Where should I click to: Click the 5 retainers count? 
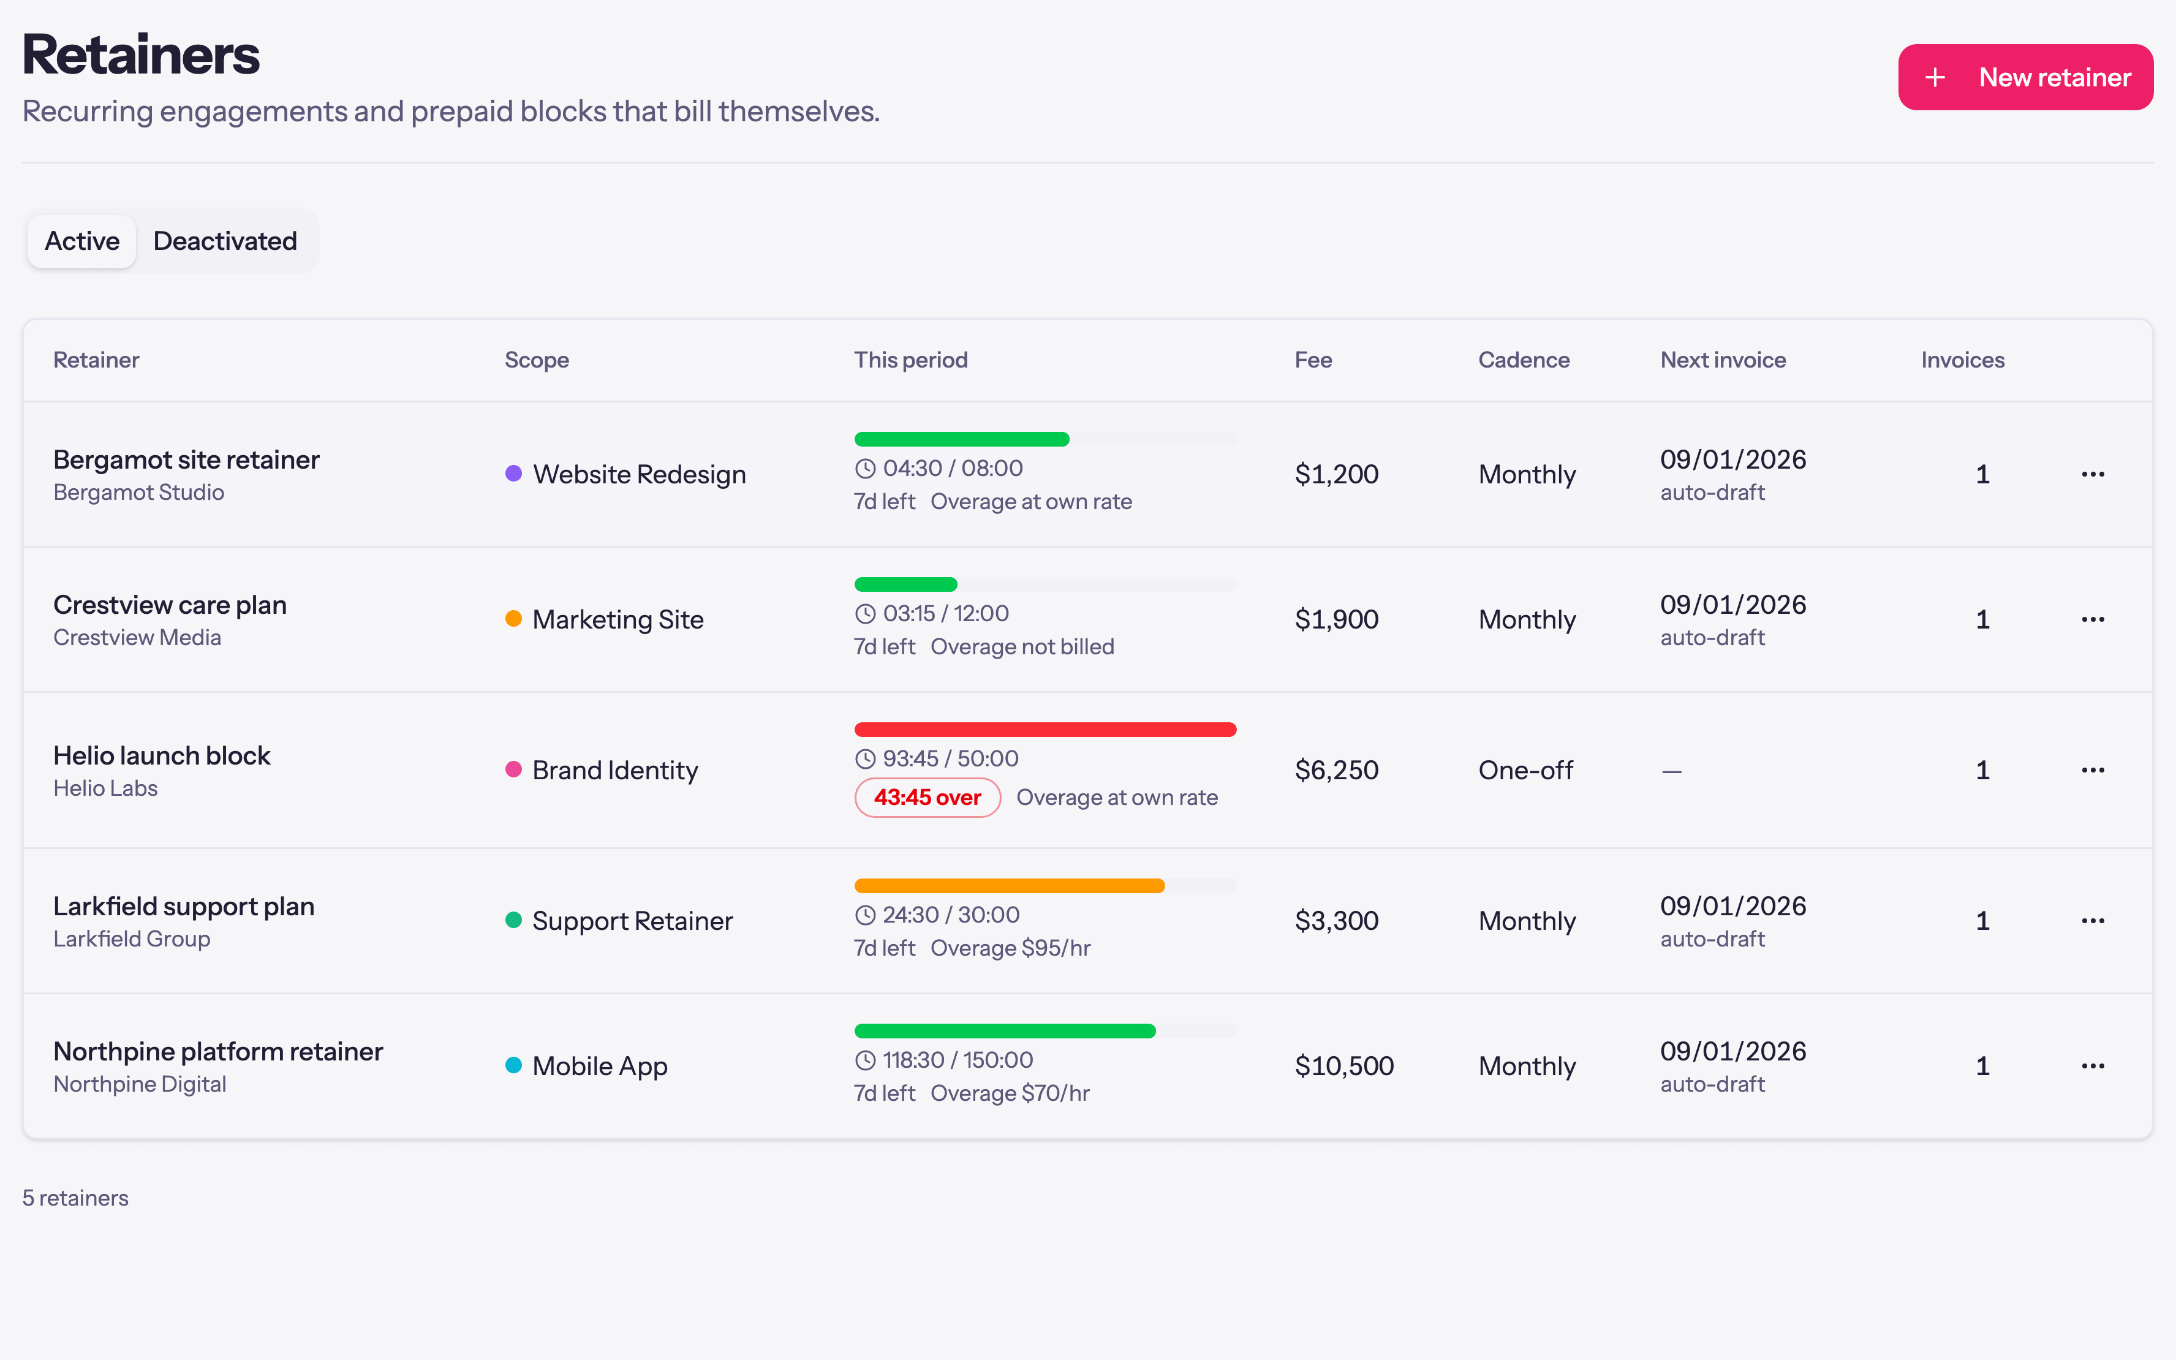coord(75,1198)
